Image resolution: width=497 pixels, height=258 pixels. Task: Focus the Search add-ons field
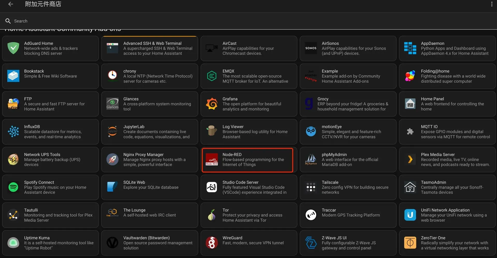click(x=248, y=21)
